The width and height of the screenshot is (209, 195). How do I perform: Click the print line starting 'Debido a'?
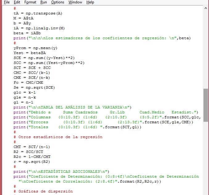coord(106,112)
